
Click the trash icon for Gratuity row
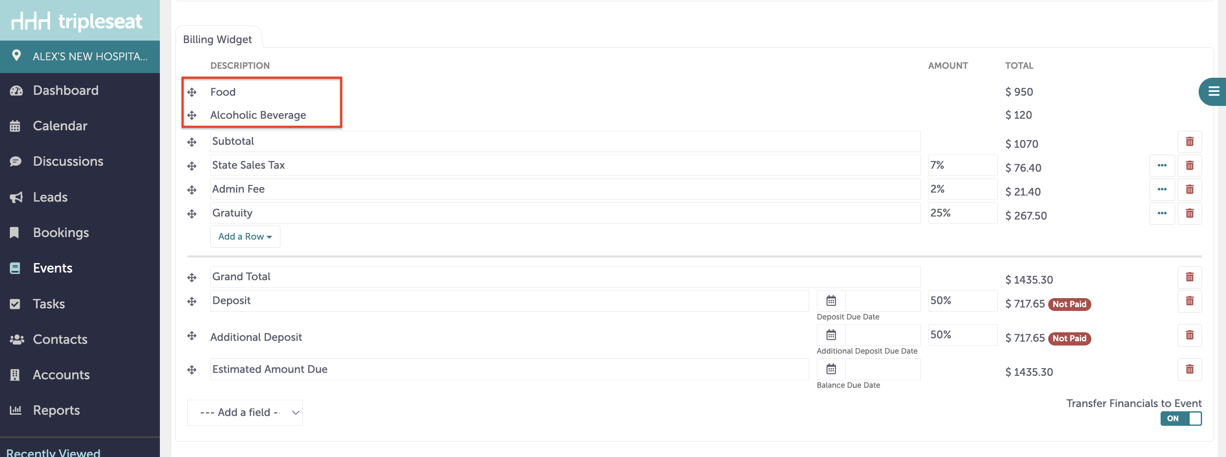[1189, 214]
